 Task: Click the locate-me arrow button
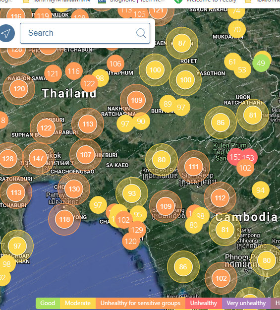pos(7,33)
